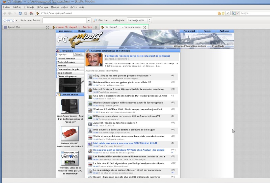Open the Historique menu
Image resolution: width=270 pixels, height=183 pixels.
43,7
